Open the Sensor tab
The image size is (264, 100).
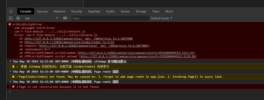[x=125, y=11]
